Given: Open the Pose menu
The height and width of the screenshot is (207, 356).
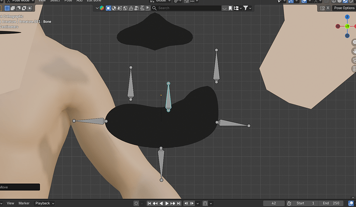Looking at the screenshot, I should (x=68, y=1).
